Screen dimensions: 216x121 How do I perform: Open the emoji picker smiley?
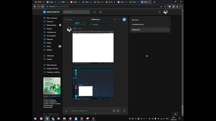coord(118,111)
